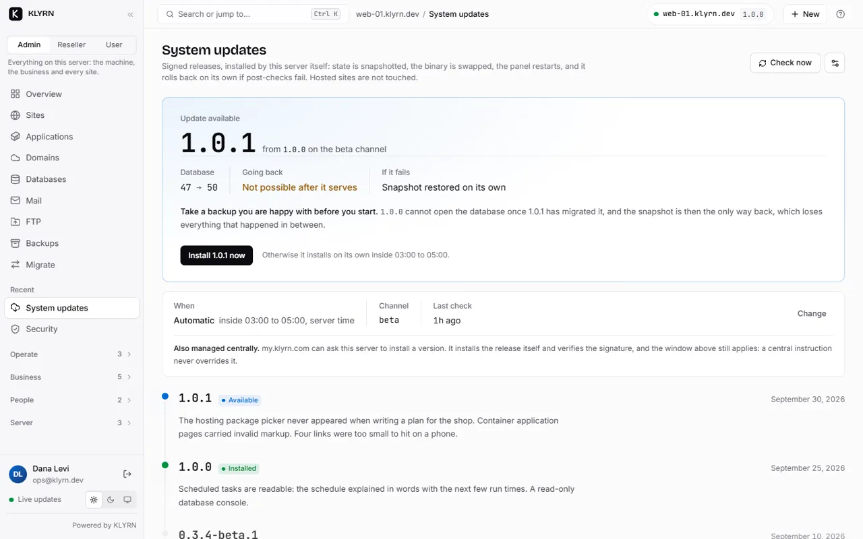Switch to the Admin tab

tap(29, 44)
